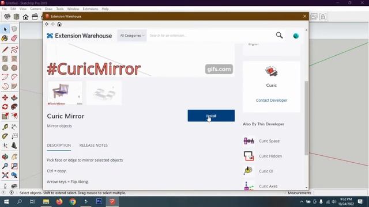Viewport: 369px width, 207px height.
Task: Click the Zoom Extents tool
Action: tap(5, 175)
